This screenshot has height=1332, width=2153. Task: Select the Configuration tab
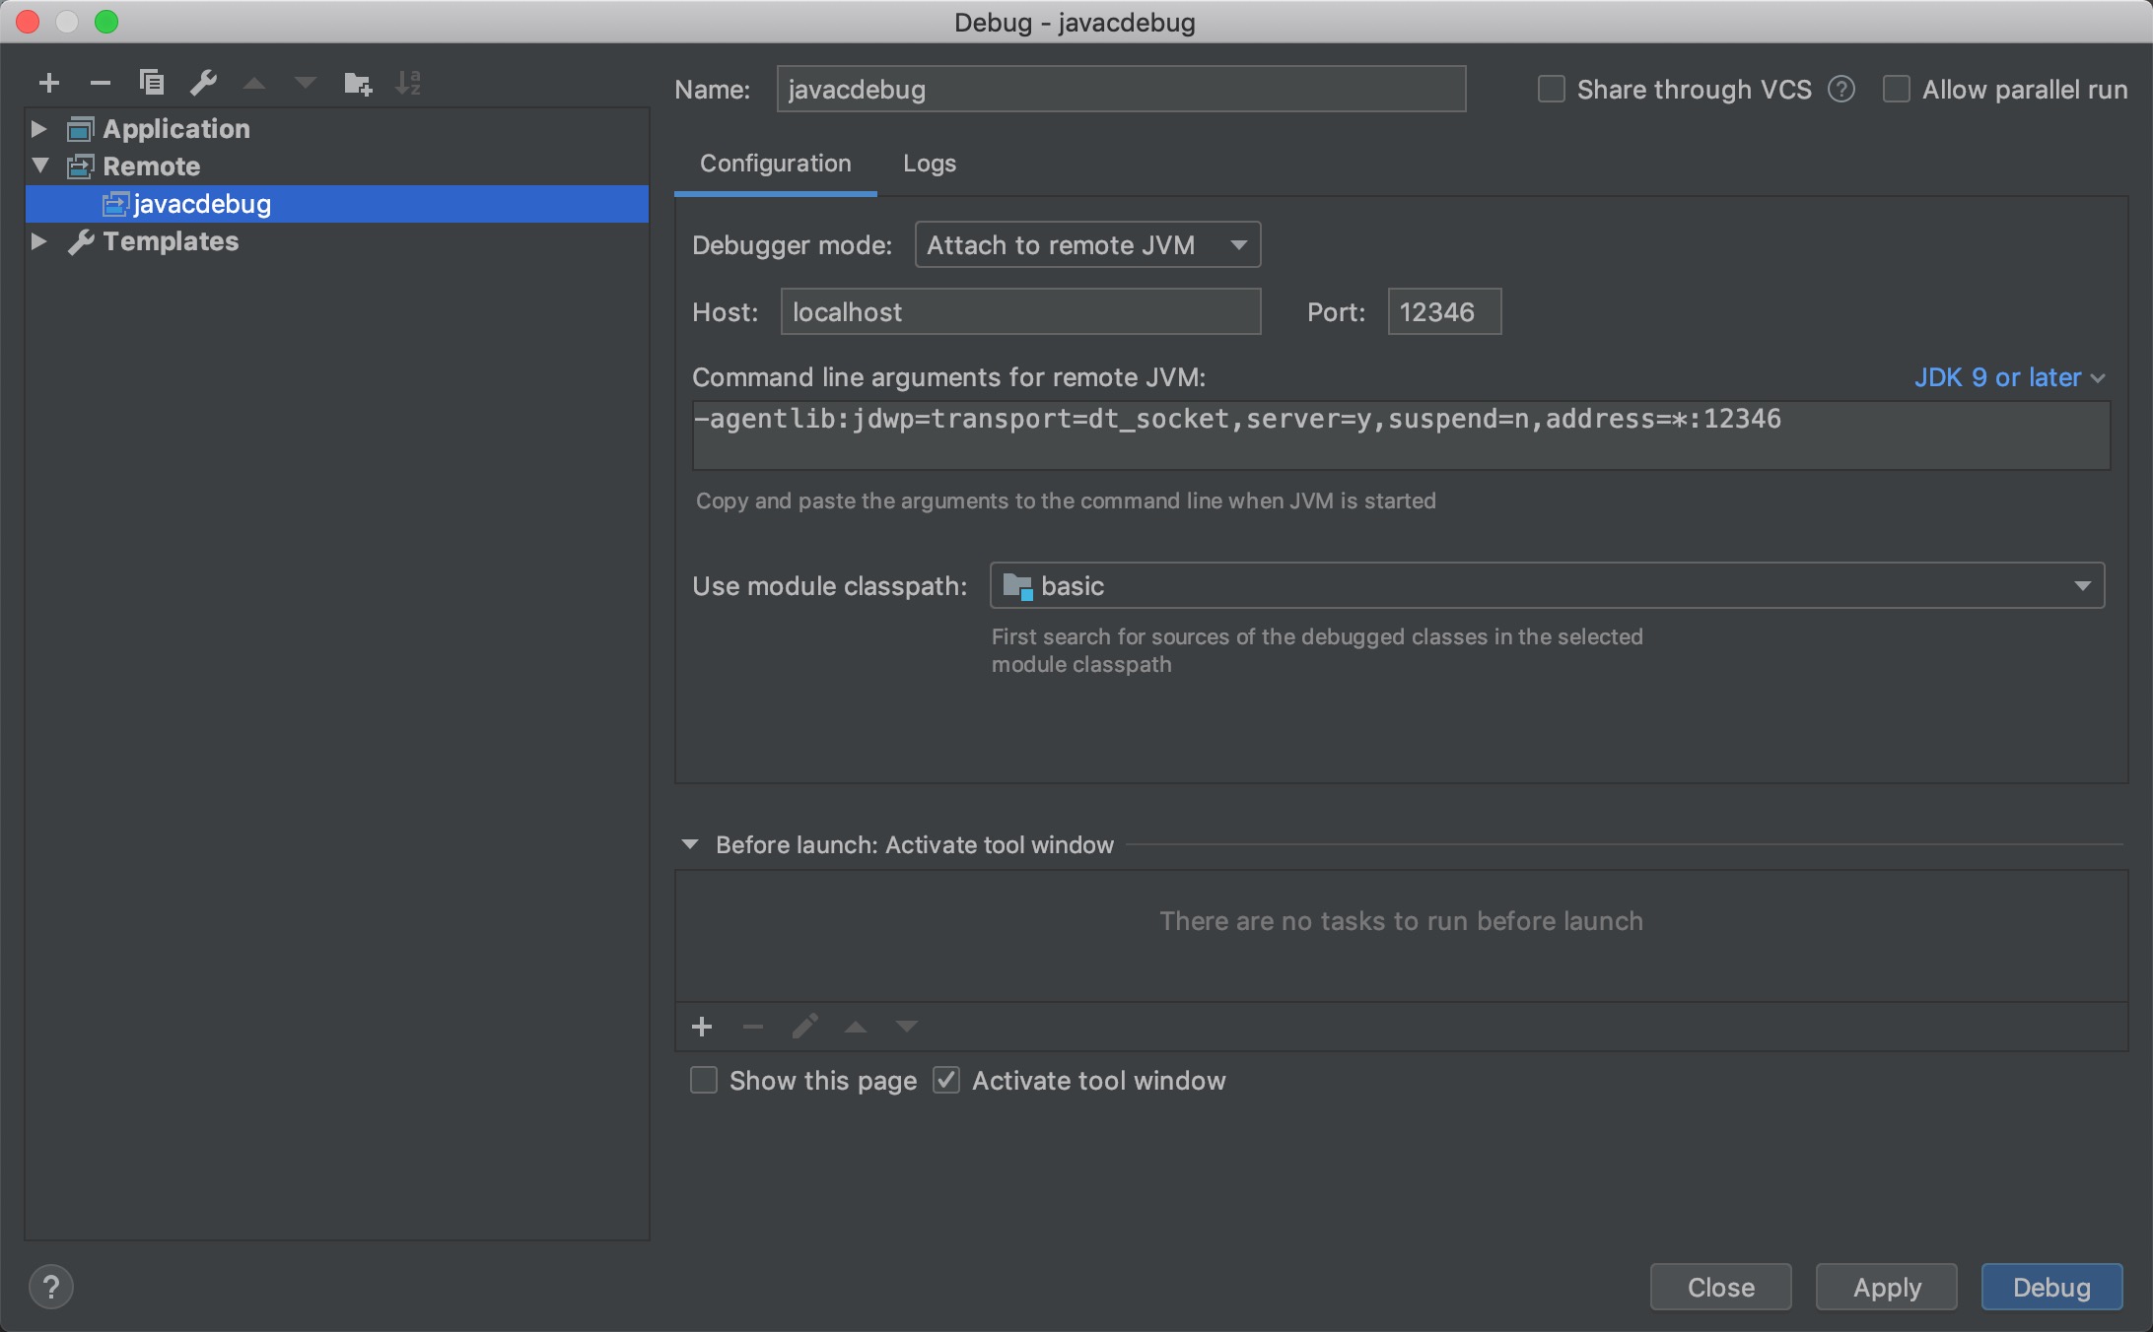pos(776,164)
